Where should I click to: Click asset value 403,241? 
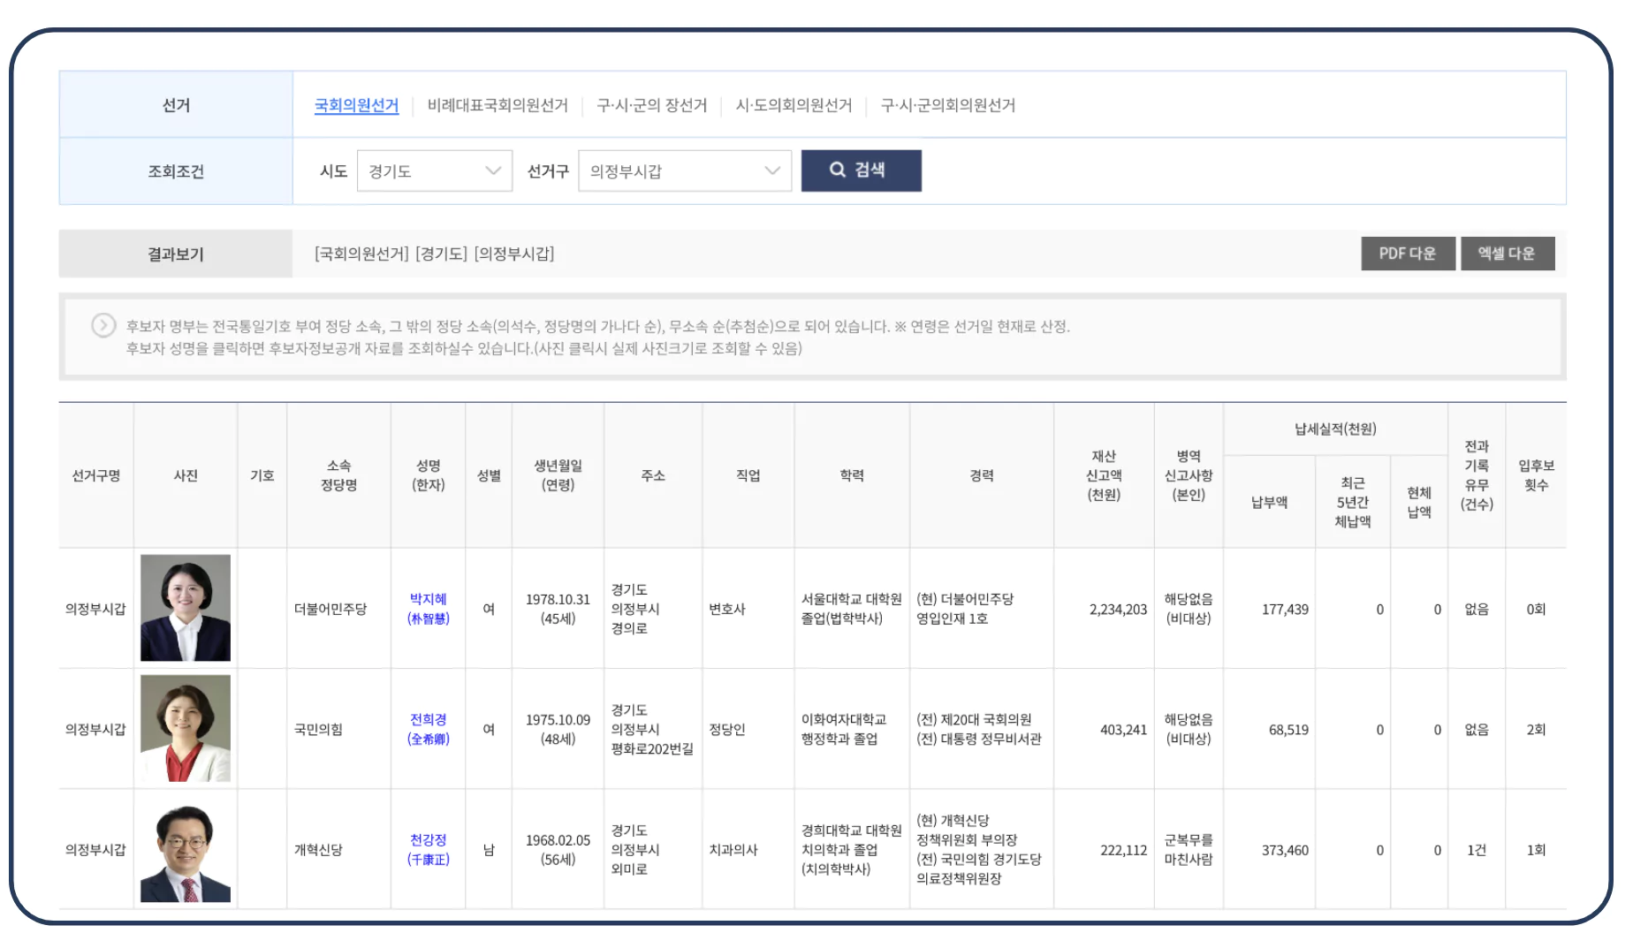[1123, 729]
